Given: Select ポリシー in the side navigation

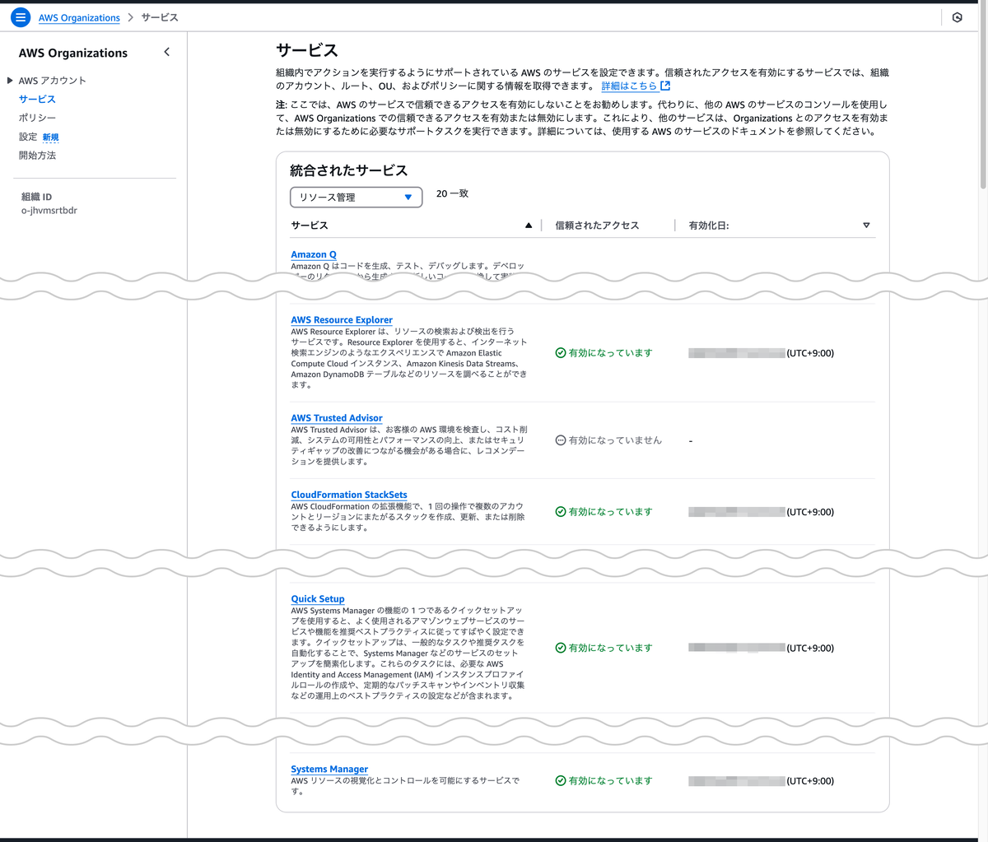Looking at the screenshot, I should (37, 118).
